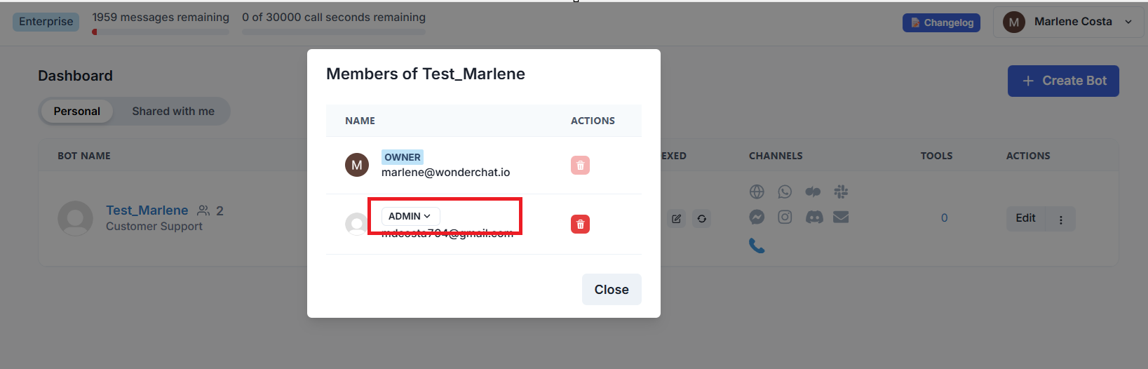Delete the admin member with the trash icon
This screenshot has height=369, width=1148.
pyautogui.click(x=580, y=224)
